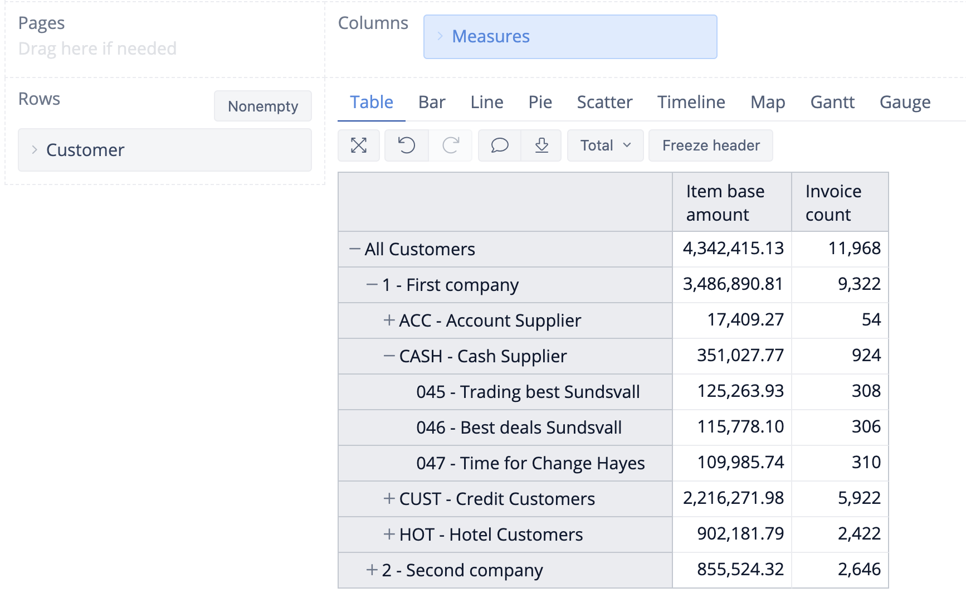
Task: Expand the Measures dimension chevron
Action: coord(440,37)
